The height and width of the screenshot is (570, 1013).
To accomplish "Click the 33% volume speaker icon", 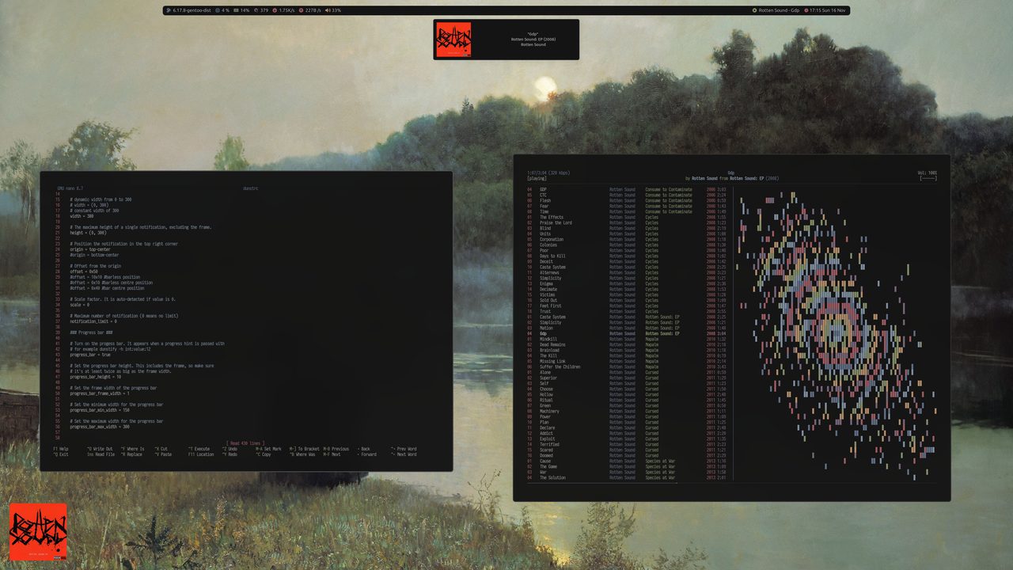I will click(328, 10).
